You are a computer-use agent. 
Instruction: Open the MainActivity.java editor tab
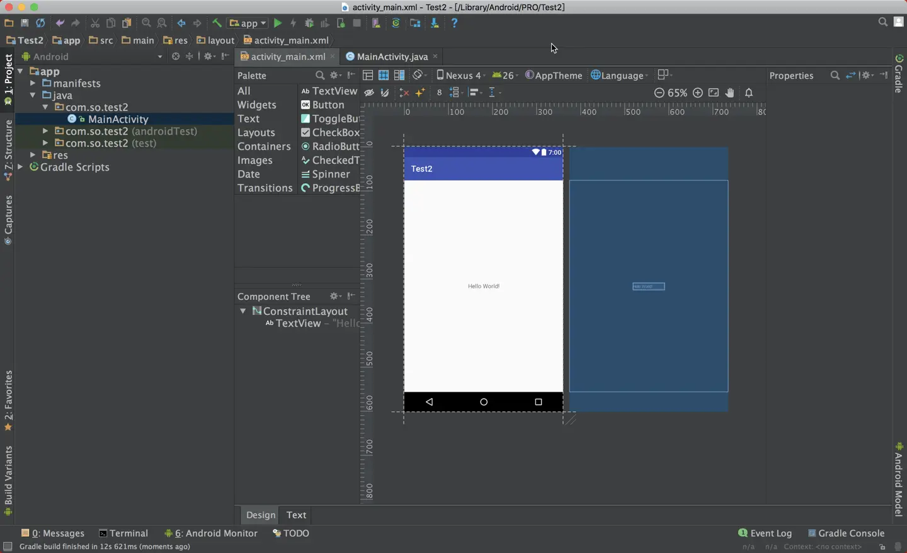(392, 57)
